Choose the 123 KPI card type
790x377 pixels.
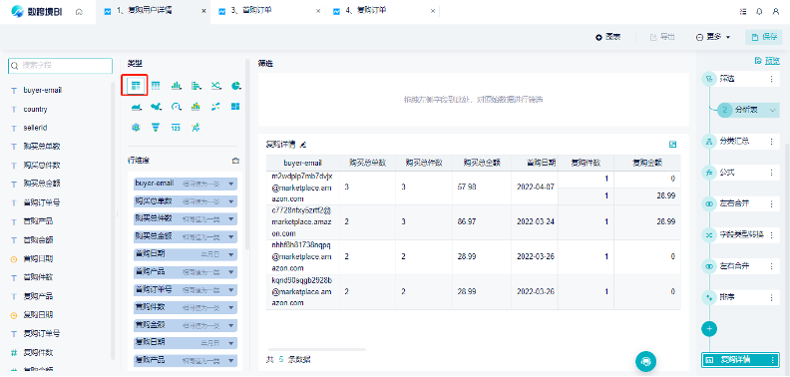(176, 127)
